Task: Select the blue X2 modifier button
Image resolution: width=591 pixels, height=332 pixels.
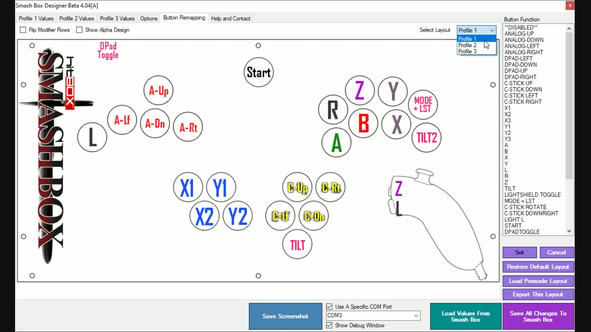Action: click(204, 216)
